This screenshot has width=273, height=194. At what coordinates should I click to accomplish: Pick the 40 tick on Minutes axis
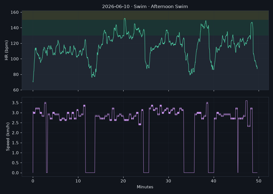click(214, 181)
